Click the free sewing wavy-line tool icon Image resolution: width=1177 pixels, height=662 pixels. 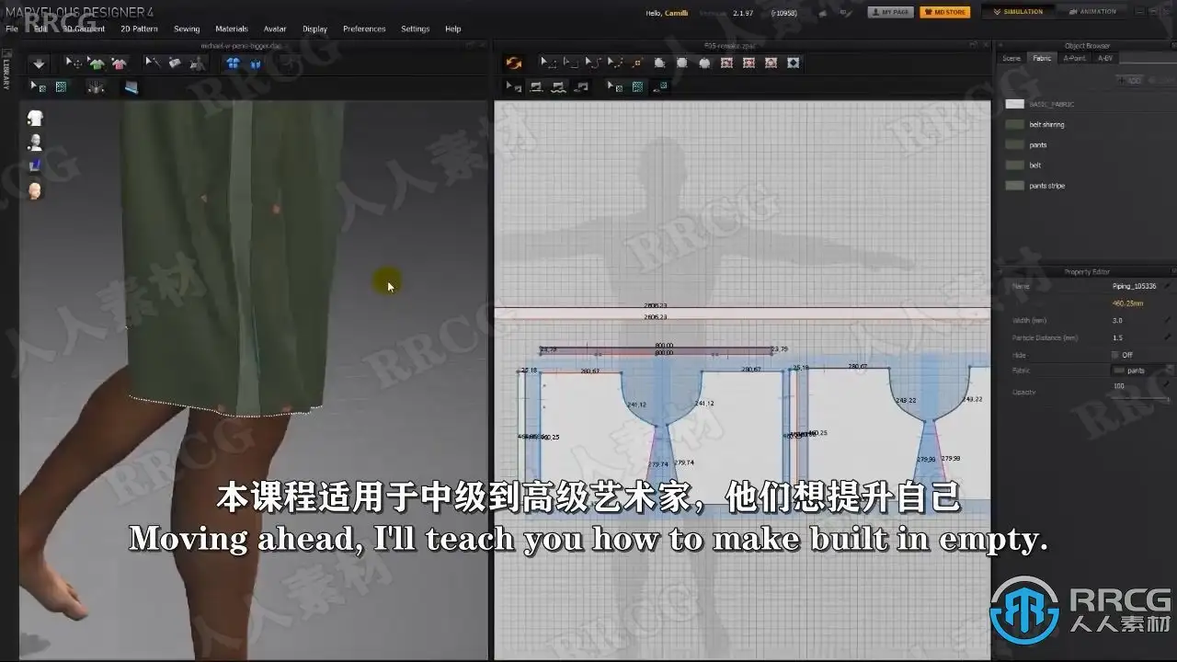[558, 86]
